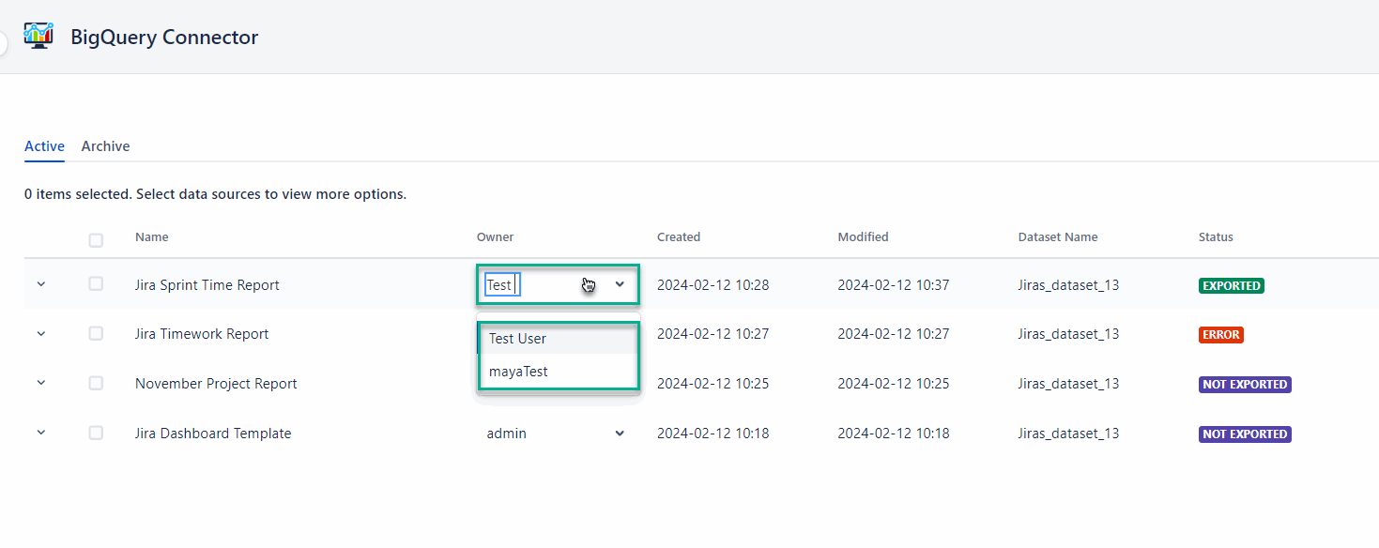Check the Jira Sprint Time Report checkbox

pyautogui.click(x=96, y=283)
